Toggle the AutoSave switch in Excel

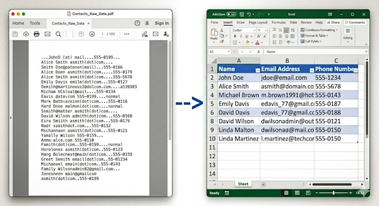(x=231, y=14)
